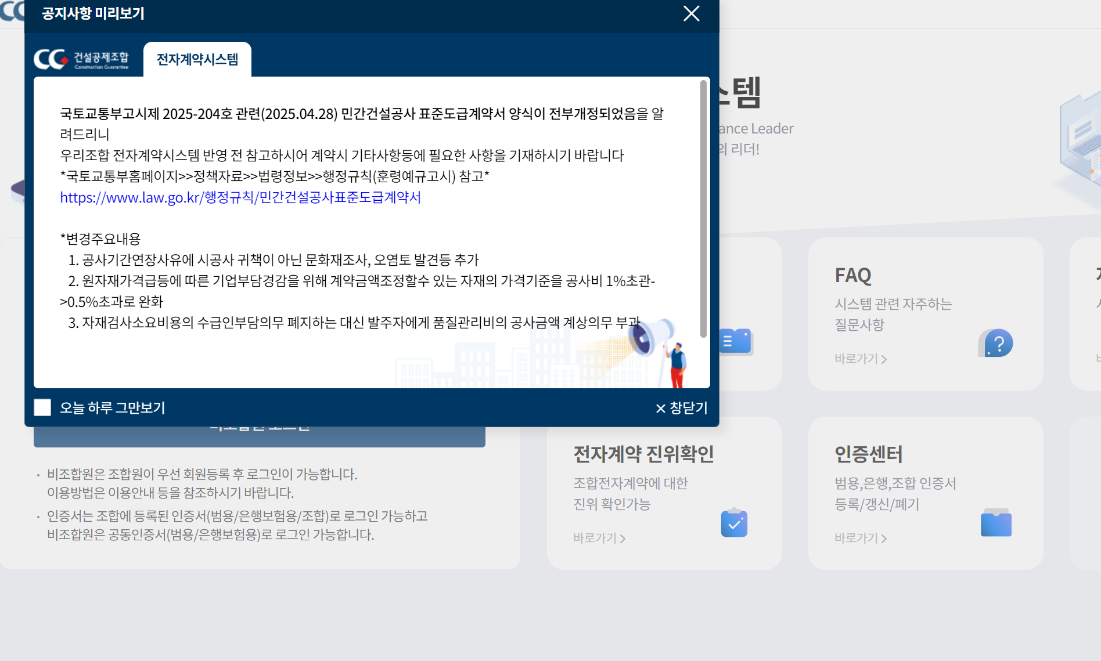
Task: Click the 인증센터 blue folder icon
Action: coord(996,522)
